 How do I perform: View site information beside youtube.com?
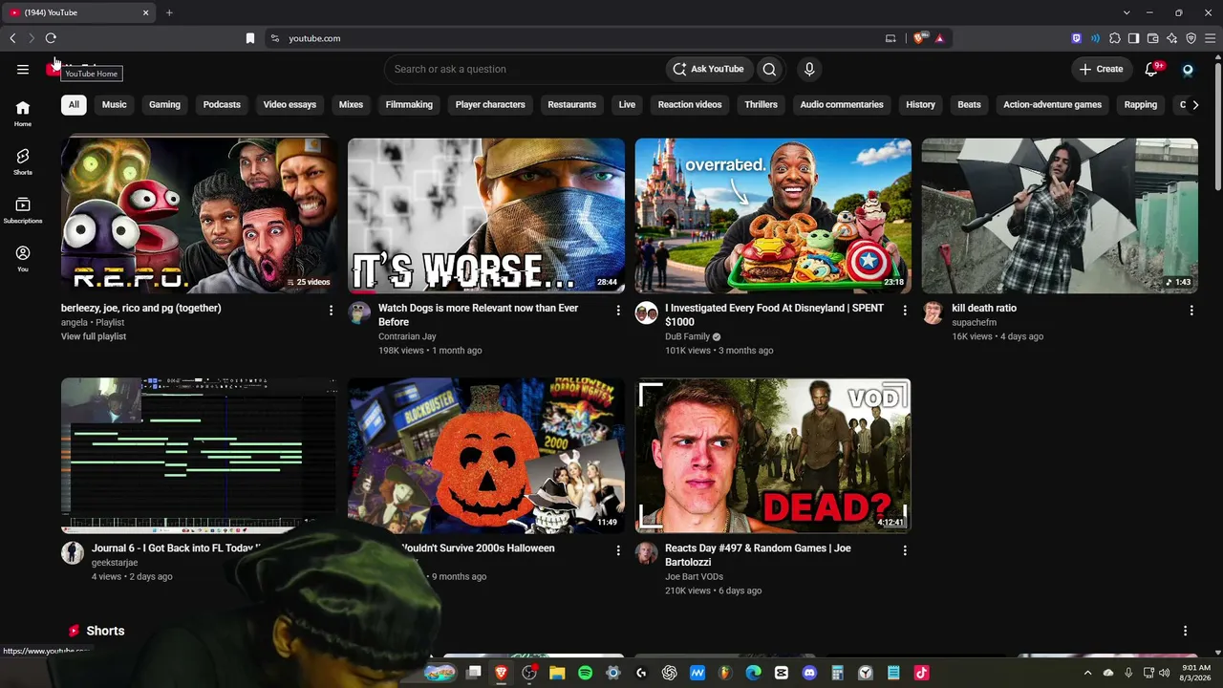point(274,38)
